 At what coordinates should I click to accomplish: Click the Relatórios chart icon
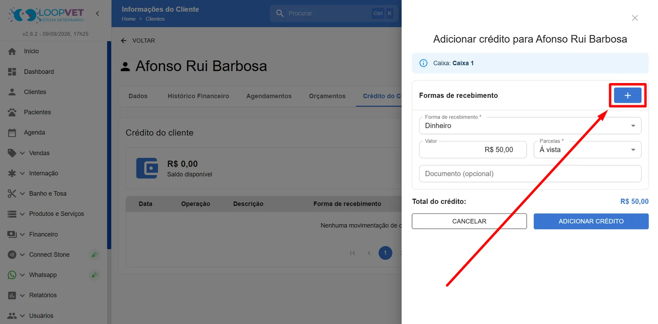pyautogui.click(x=12, y=295)
